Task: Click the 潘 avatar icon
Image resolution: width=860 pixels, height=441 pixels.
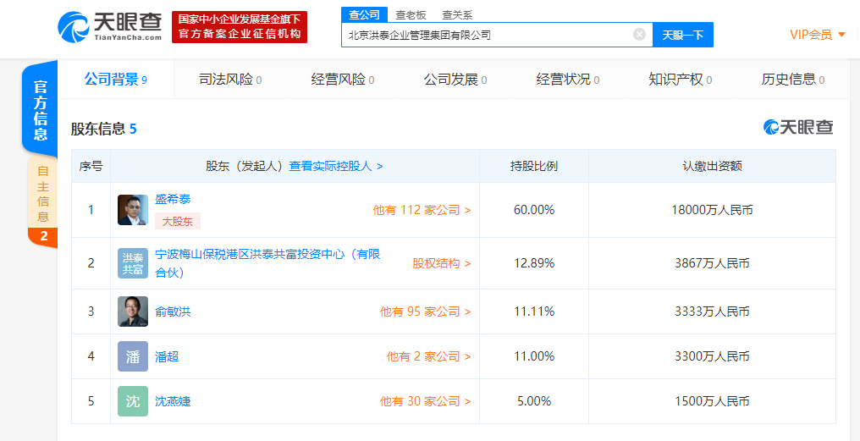Action: click(x=133, y=356)
